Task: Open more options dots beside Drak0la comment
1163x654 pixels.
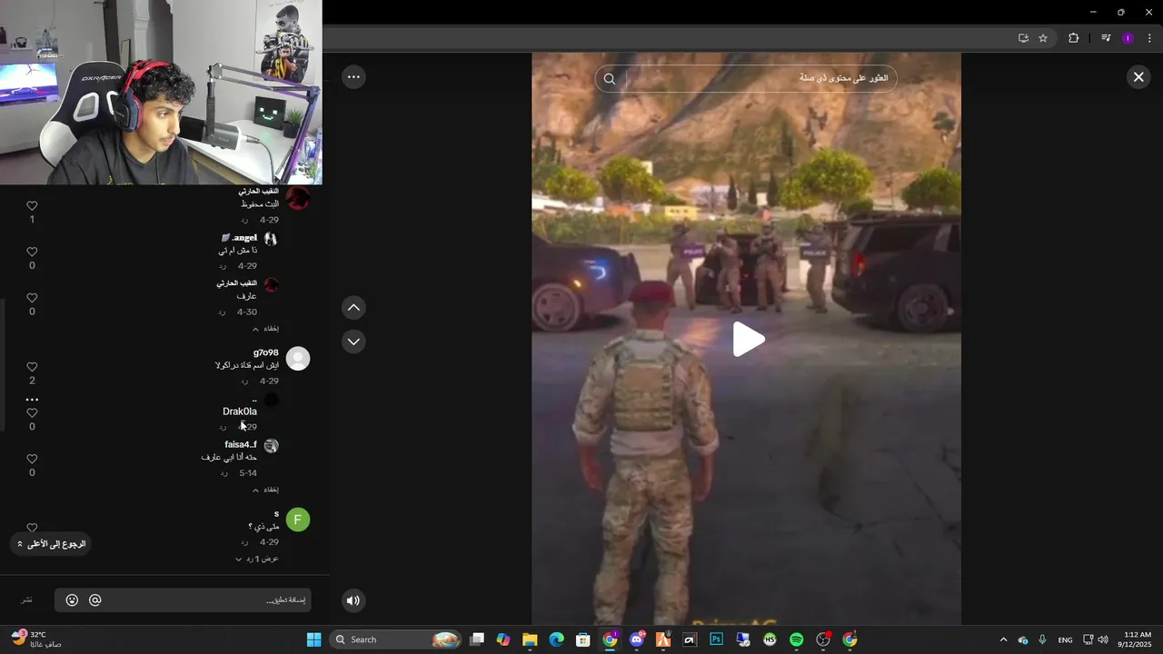Action: click(x=32, y=400)
